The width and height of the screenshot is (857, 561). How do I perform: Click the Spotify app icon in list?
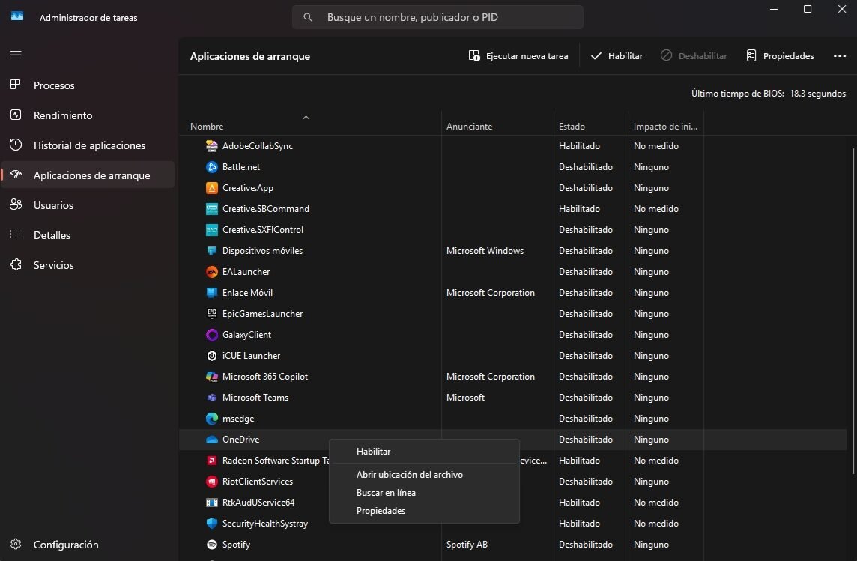211,545
